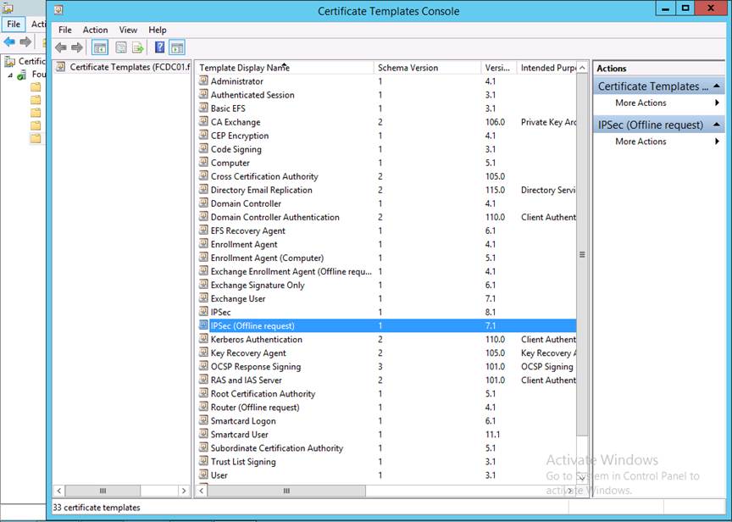Click the Kerberos Authentication template icon
The height and width of the screenshot is (522, 732).
tap(203, 340)
